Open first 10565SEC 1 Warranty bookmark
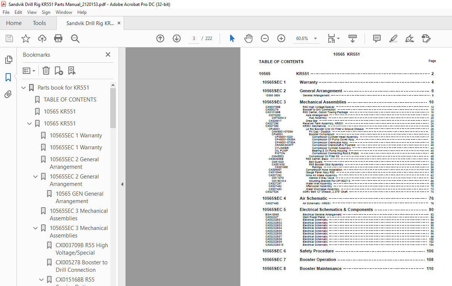This screenshot has height=286, width=452. (76, 136)
